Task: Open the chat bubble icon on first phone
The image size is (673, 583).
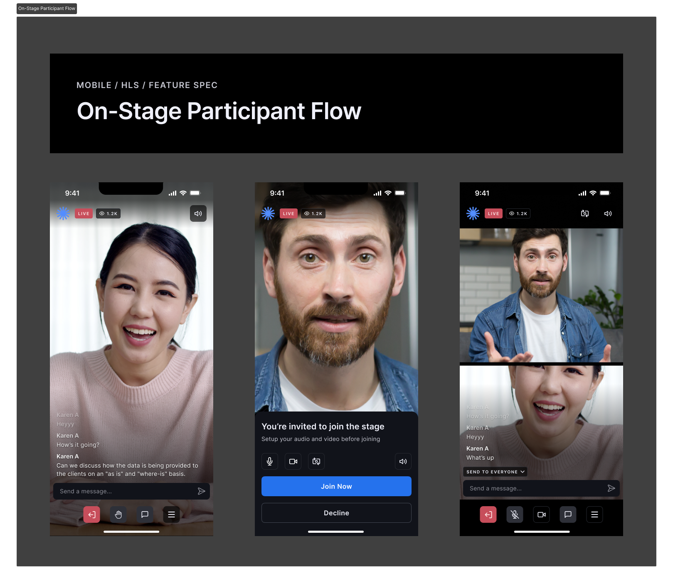Action: tap(145, 514)
